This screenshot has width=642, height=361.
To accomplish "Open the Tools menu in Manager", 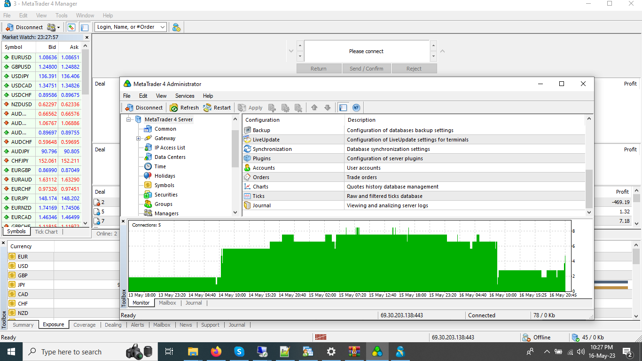I will point(62,16).
